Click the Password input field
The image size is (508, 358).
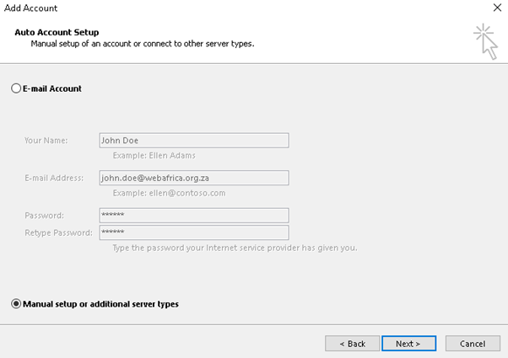194,216
